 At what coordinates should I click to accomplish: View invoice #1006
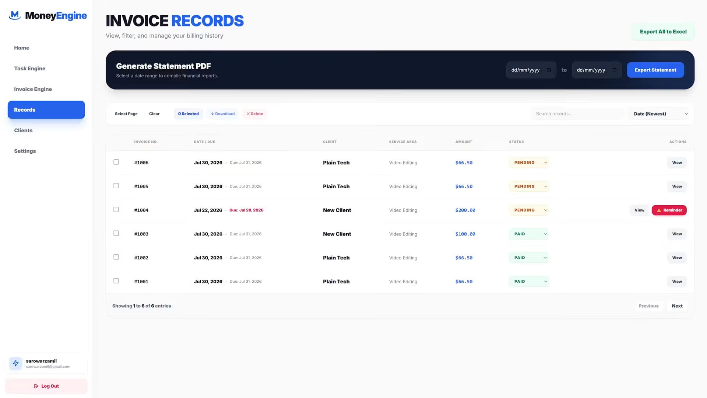coord(677,163)
